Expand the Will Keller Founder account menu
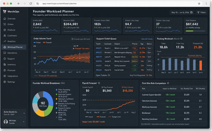 pyautogui.click(x=24, y=122)
